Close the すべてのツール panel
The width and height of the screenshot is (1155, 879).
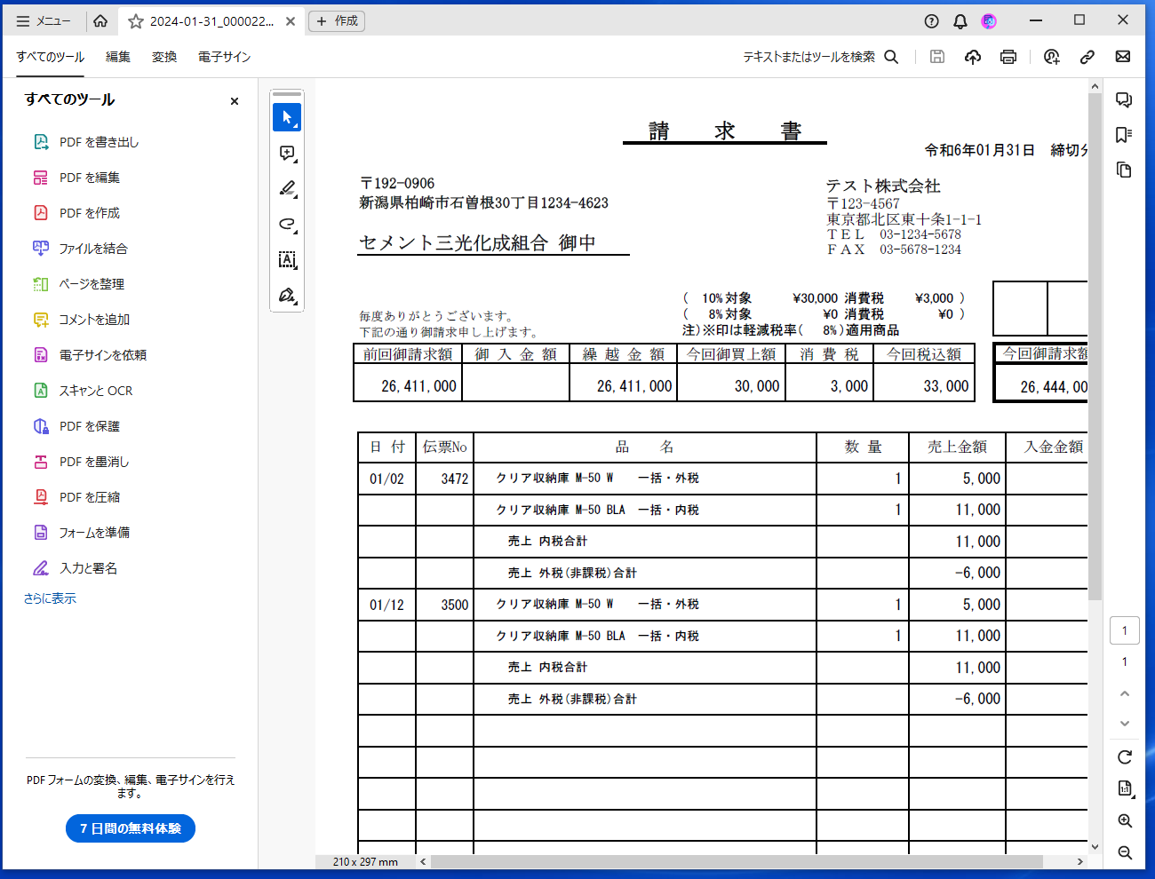[x=235, y=101]
